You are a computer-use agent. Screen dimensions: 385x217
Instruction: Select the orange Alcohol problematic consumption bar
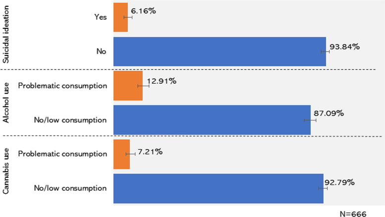tap(128, 86)
